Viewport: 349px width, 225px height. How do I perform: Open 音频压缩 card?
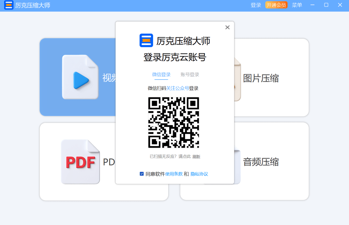(x=272, y=161)
